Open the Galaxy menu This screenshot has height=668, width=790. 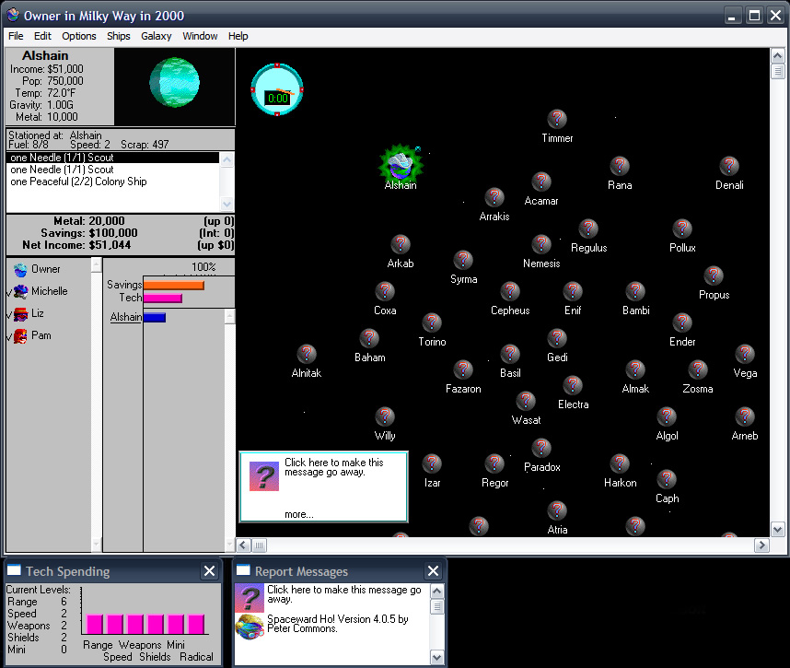(x=157, y=36)
